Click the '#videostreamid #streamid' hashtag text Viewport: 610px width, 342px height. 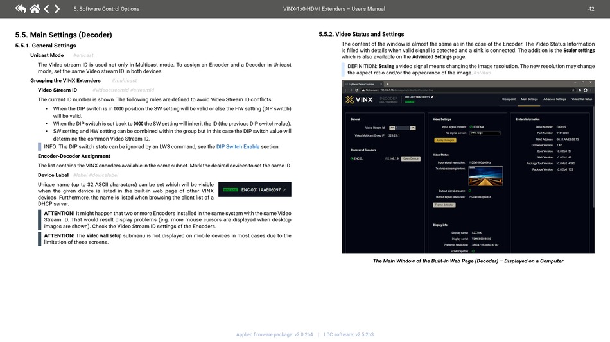click(123, 90)
